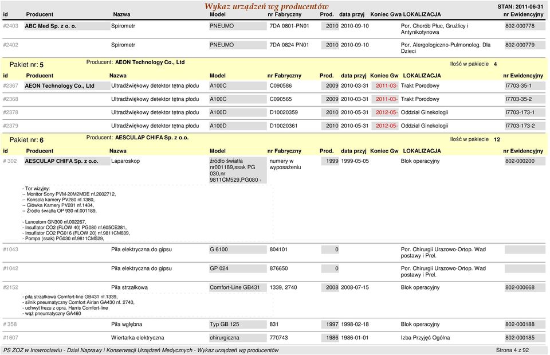This screenshot has width=550, height=355.
Task: Click device name 'Laparoskop'
Action: click(x=125, y=161)
